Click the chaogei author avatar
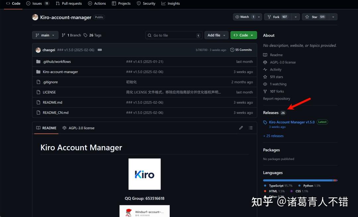The width and height of the screenshot is (358, 217). point(38,50)
